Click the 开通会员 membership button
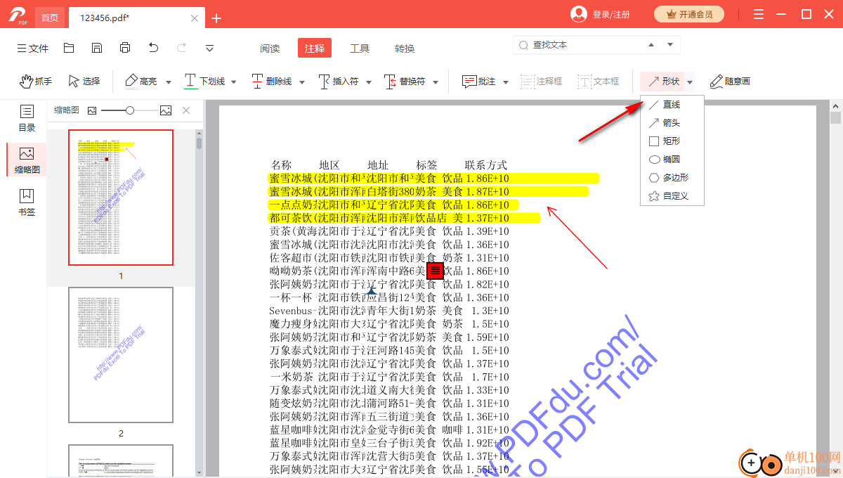The width and height of the screenshot is (843, 478). coord(689,14)
